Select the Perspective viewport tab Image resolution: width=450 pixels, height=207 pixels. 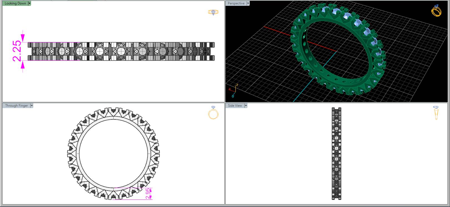click(236, 3)
